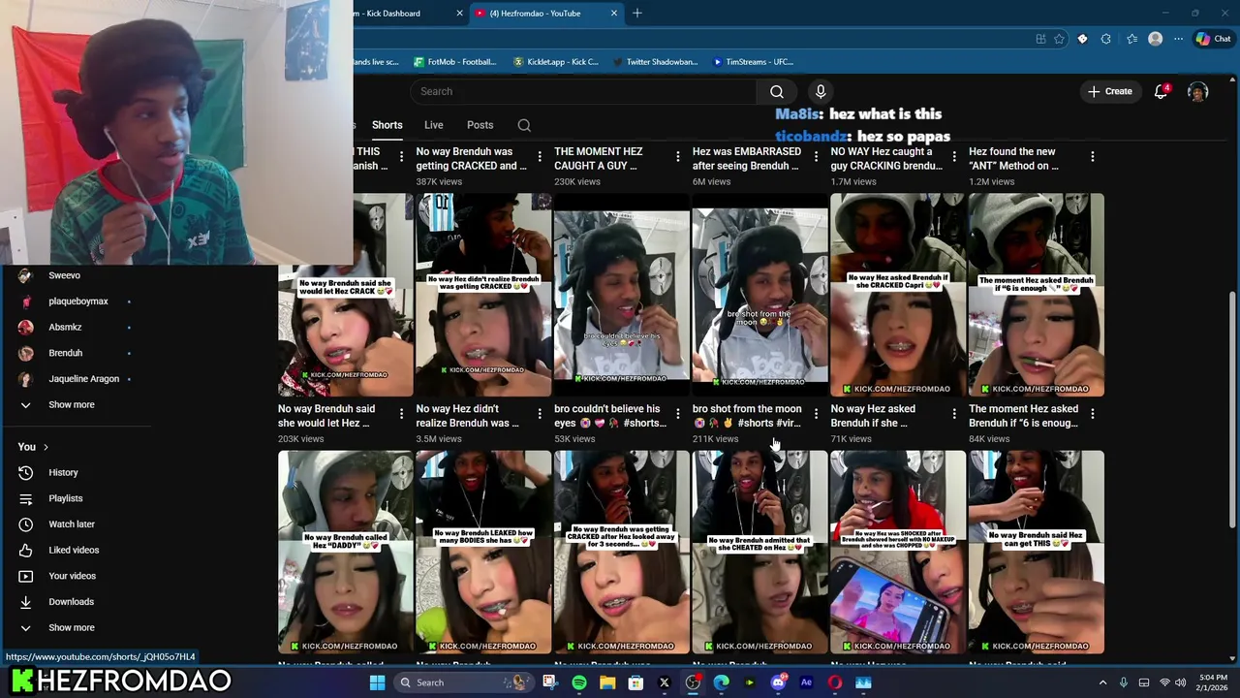The height and width of the screenshot is (698, 1240).
Task: Switch to the Shorts channel tab
Action: [387, 125]
